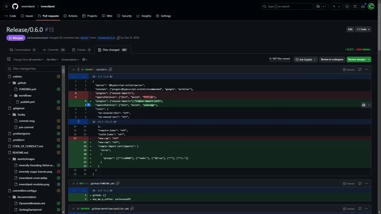Open the diff settings gear in the toolbar
This screenshot has width=381, height=214.
pos(84,59)
